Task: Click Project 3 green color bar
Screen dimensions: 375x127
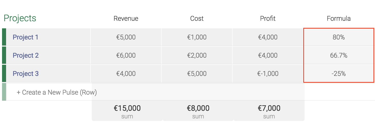Action: [4, 74]
